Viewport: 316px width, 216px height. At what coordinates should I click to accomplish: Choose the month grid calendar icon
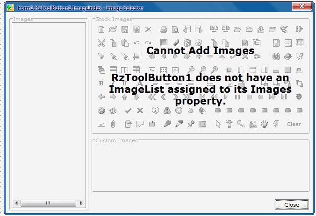[x=300, y=42]
